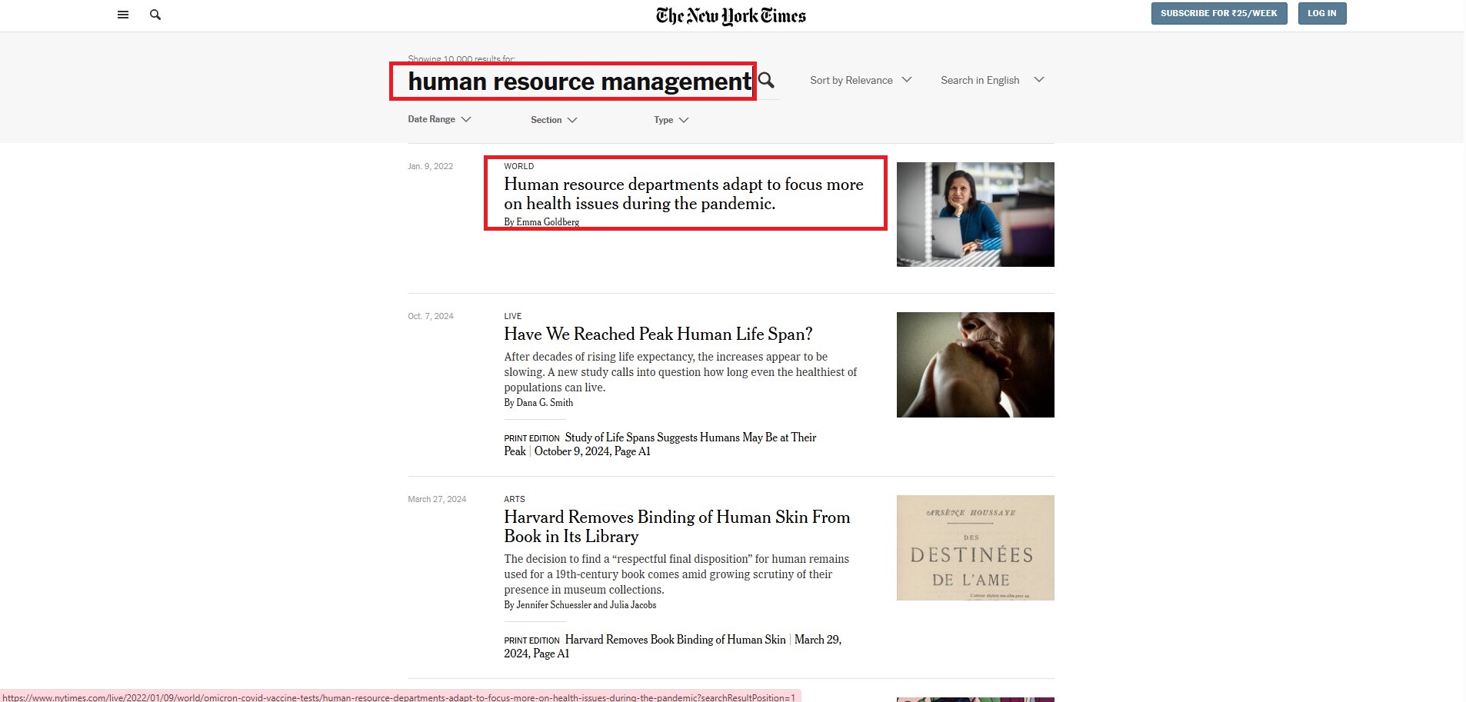
Task: Open the Section filter dropdown
Action: pyautogui.click(x=553, y=120)
